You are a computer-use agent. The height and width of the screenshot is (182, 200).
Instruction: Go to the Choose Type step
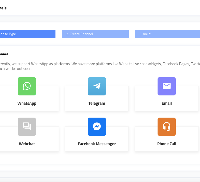(28, 34)
